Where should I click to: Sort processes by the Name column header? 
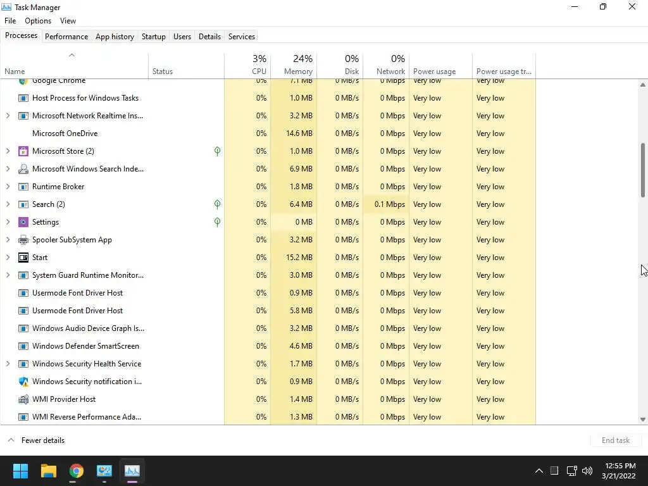point(75,66)
